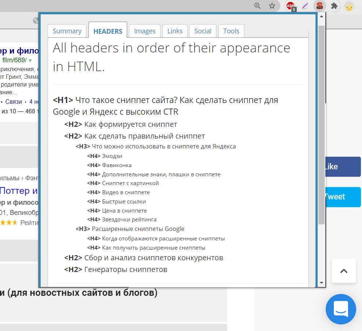Go to the Links tab
The width and height of the screenshot is (362, 331).
click(x=175, y=31)
